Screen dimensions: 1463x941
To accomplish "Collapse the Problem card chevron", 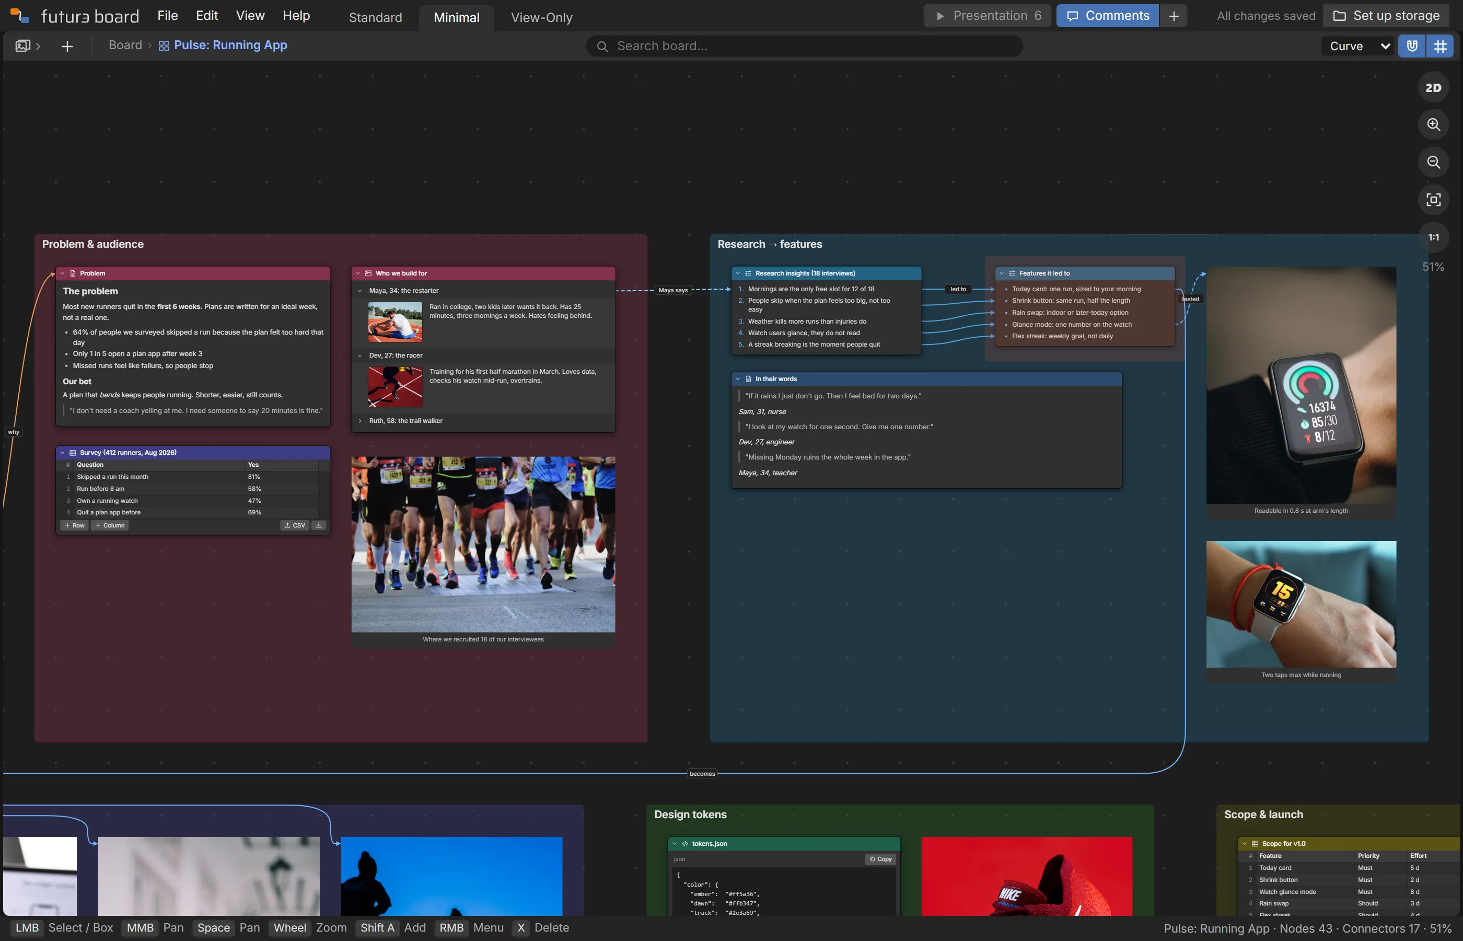I will [62, 273].
